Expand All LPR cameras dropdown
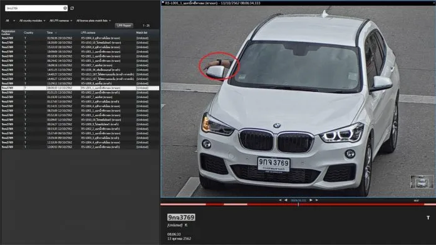 [x=61, y=21]
